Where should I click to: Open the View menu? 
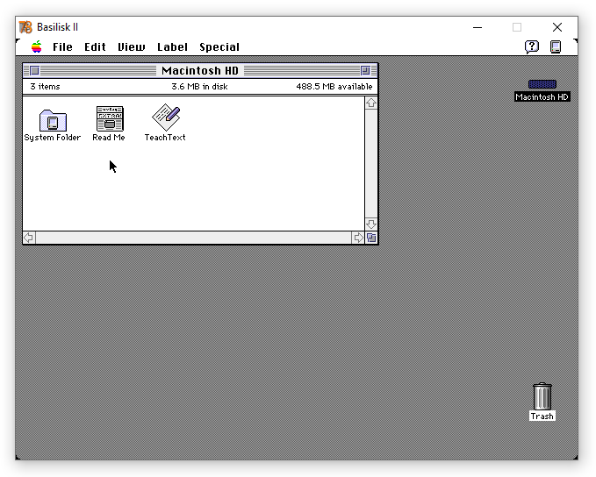pyautogui.click(x=131, y=47)
